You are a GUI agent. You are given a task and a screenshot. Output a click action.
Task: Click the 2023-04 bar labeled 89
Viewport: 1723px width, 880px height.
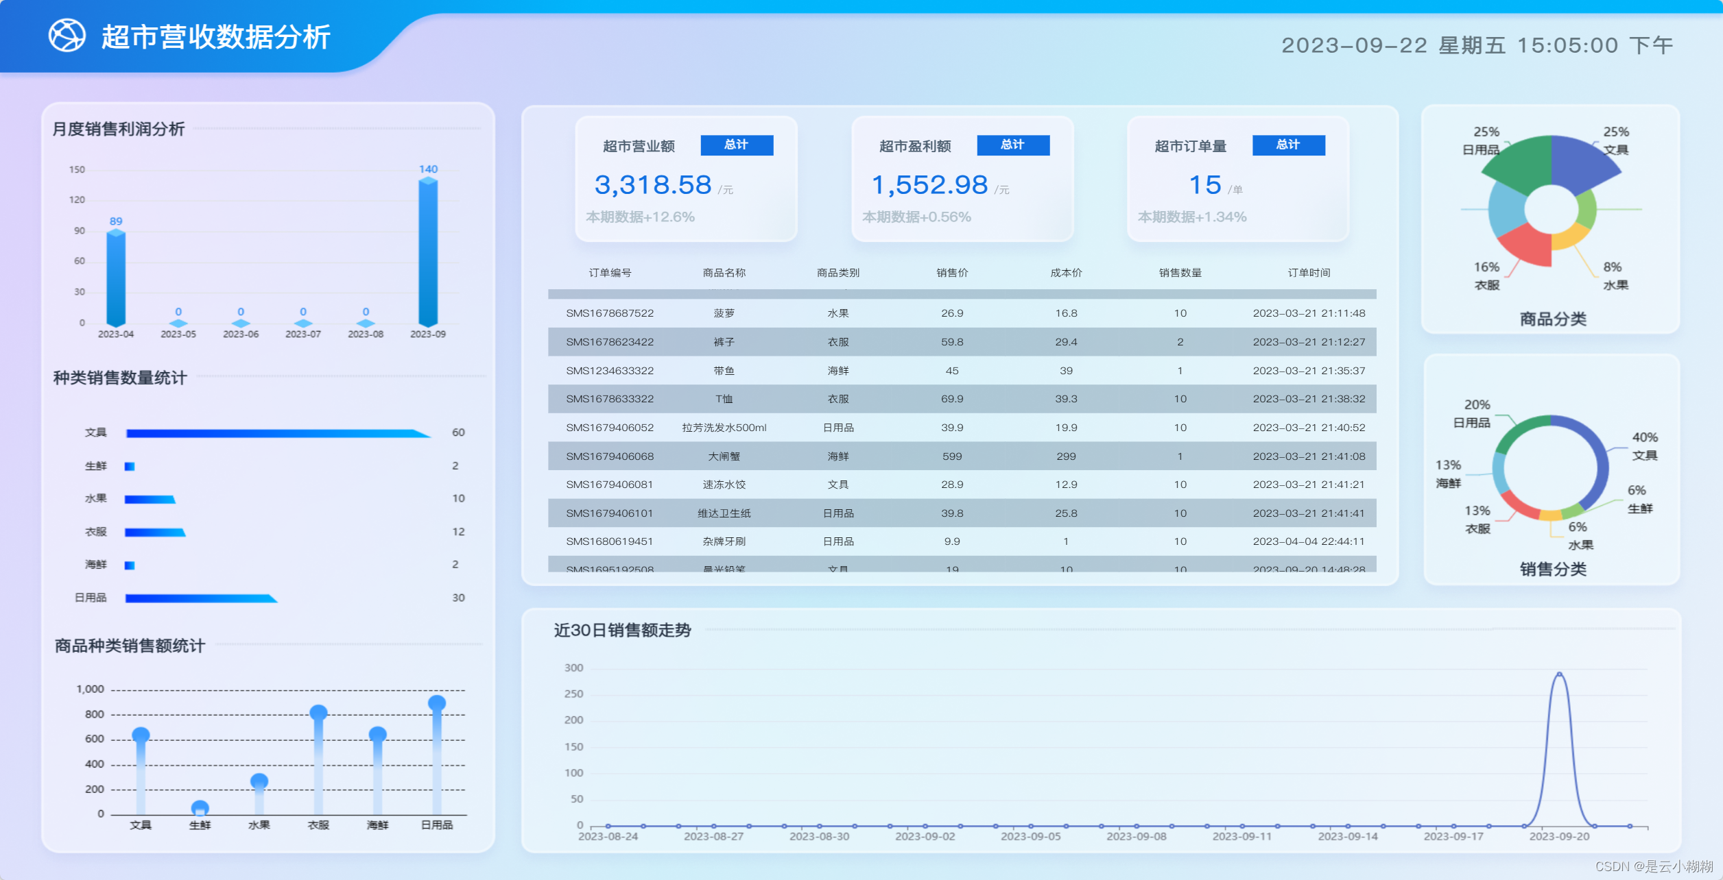tap(116, 278)
